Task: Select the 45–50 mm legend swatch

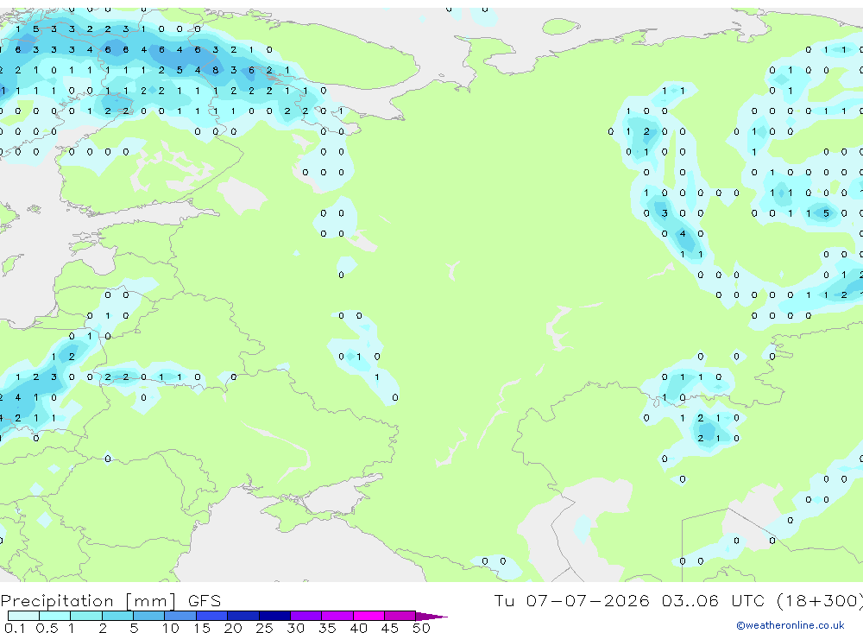Action: [x=400, y=616]
